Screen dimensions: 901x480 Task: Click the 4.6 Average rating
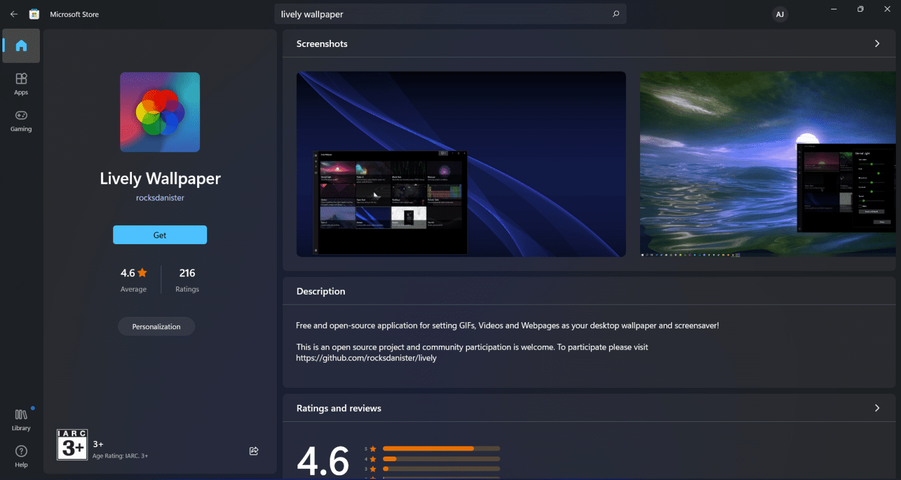(x=134, y=280)
